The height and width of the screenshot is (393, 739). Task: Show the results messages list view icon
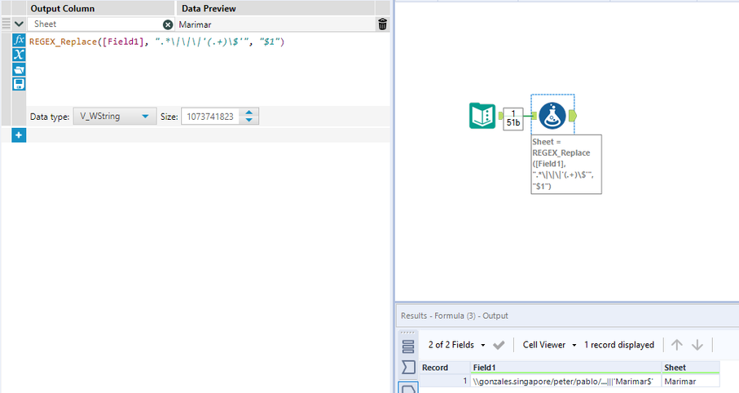tap(408, 347)
